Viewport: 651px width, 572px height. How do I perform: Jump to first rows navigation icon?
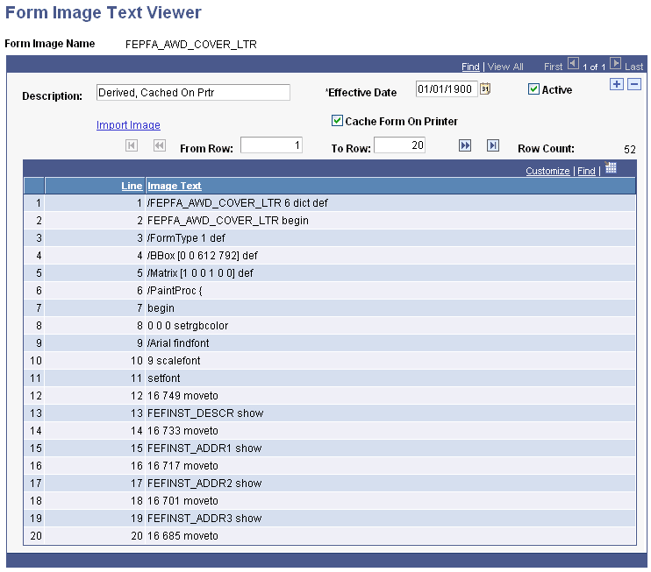click(132, 145)
